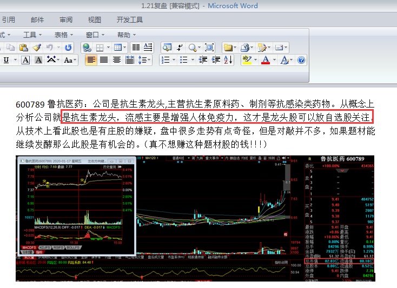The image size is (397, 288).
Task: Expand the insert table dropdown arrow
Action: (x=125, y=48)
